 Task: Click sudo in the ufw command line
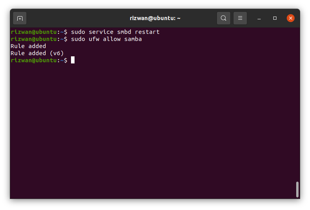click(x=78, y=39)
